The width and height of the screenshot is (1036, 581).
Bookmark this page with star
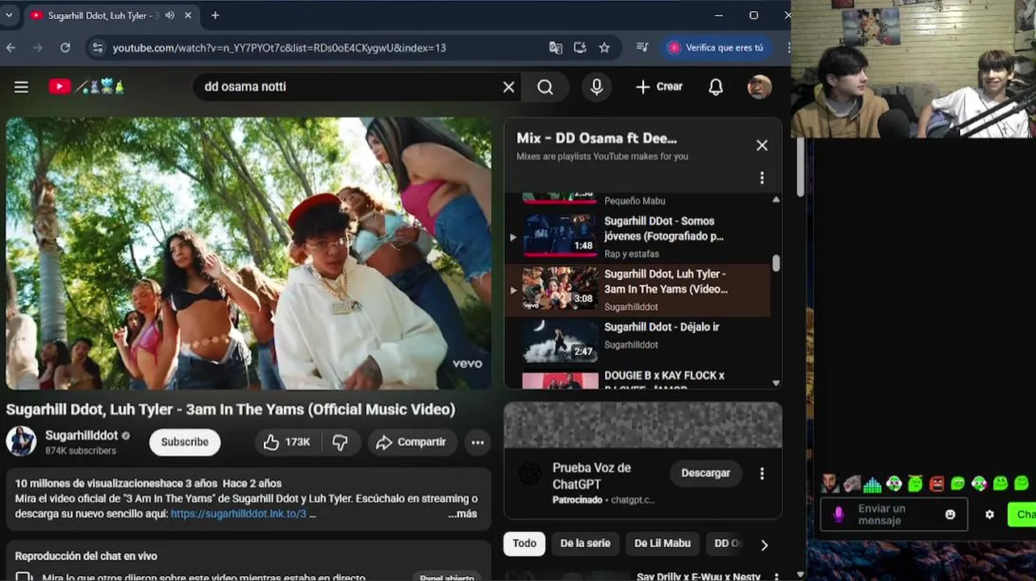pos(604,48)
